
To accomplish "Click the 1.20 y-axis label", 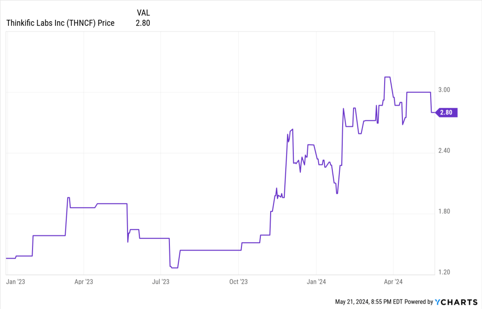I will [x=444, y=272].
